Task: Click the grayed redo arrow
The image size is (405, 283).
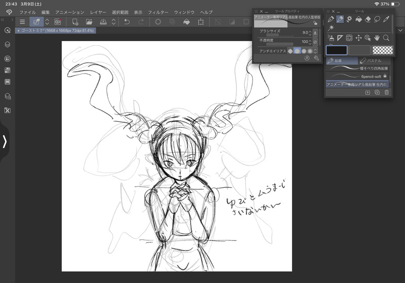Action: pyautogui.click(x=141, y=22)
